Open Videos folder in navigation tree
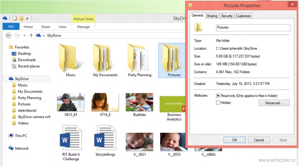 [20, 123]
